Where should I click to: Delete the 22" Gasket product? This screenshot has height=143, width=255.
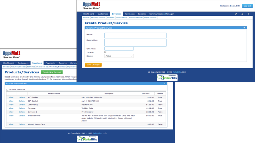[21, 101]
